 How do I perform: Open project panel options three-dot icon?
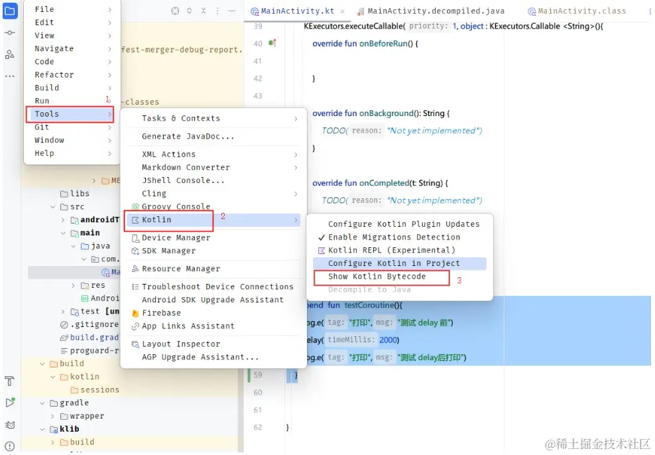coord(217,11)
